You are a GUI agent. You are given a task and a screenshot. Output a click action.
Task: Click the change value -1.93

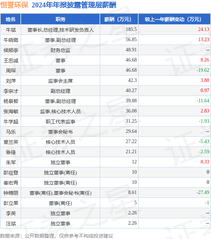[204, 121]
